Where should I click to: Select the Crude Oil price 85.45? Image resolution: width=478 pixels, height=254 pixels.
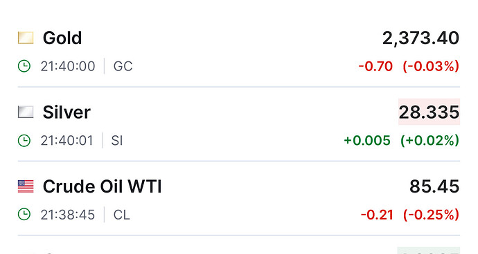click(434, 186)
